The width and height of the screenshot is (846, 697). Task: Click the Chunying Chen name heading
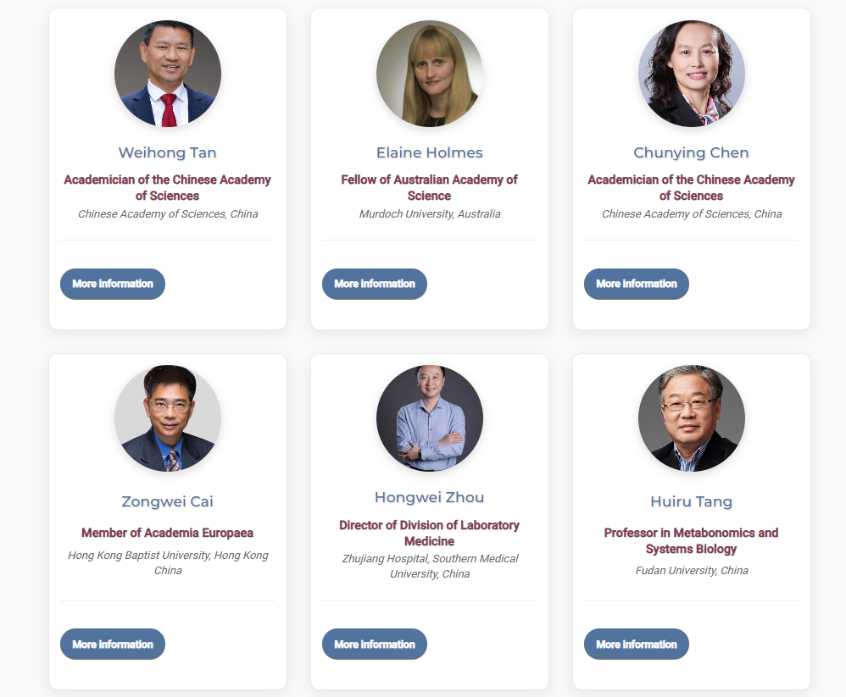coord(692,152)
